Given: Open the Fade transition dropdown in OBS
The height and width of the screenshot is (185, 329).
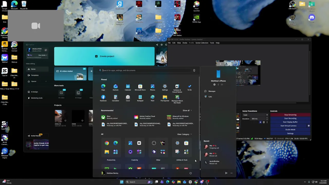Looking at the screenshot, I should pyautogui.click(x=255, y=115).
